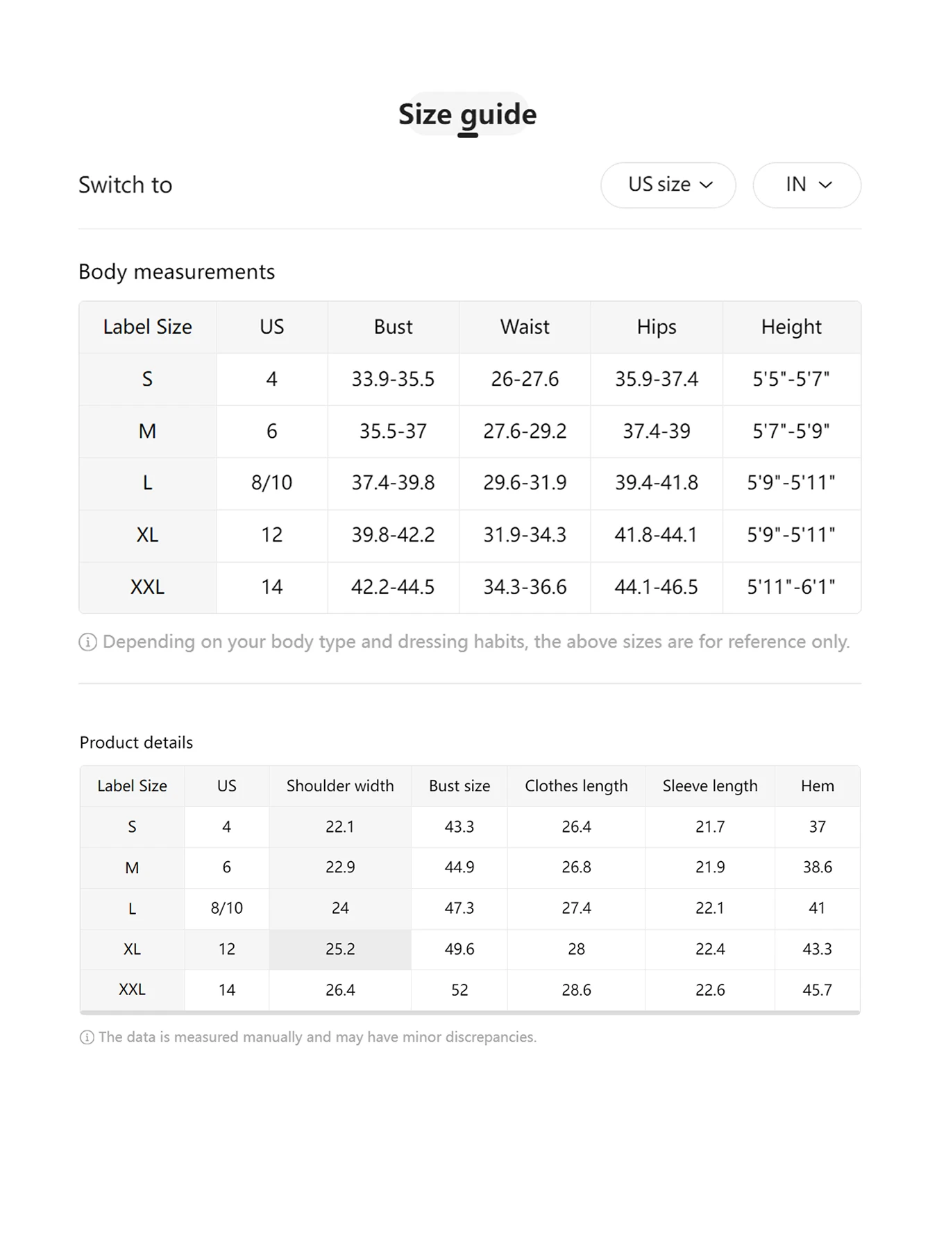Select the XXL label in Body measurements table

tap(147, 588)
